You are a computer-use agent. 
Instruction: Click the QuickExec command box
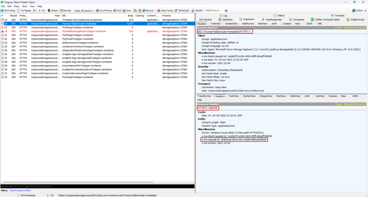coord(97,186)
